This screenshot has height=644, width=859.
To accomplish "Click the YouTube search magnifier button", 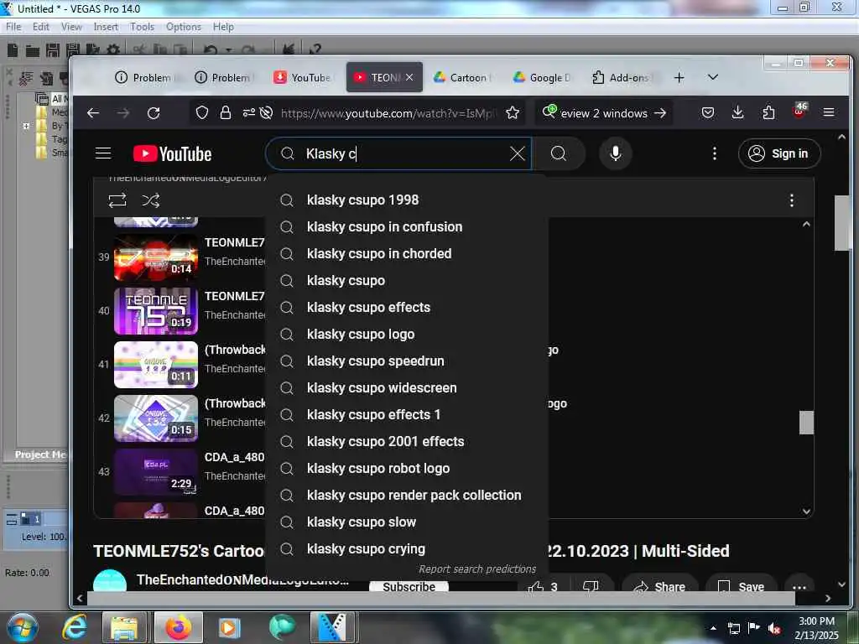I will pyautogui.click(x=558, y=154).
